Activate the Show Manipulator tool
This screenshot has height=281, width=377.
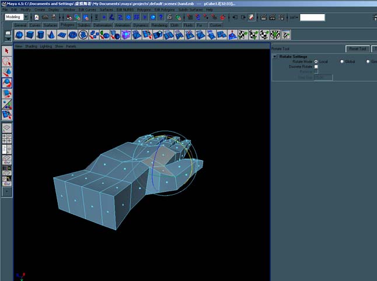7,104
